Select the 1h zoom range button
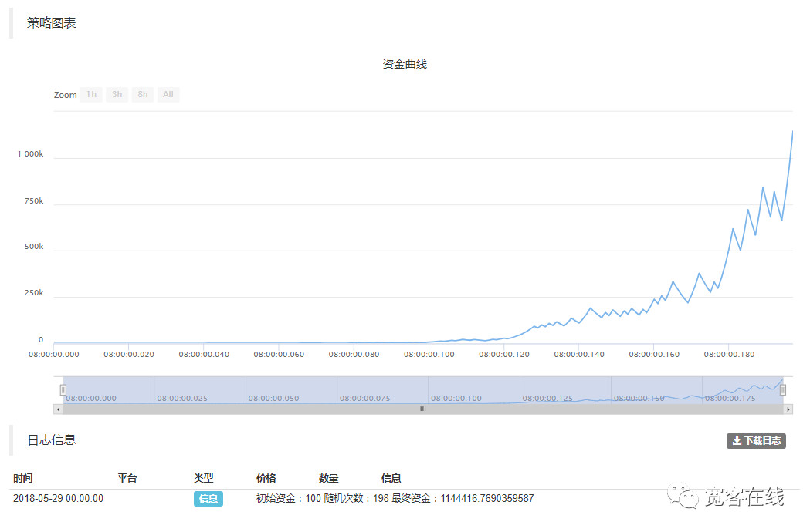810x532 pixels. click(x=91, y=95)
